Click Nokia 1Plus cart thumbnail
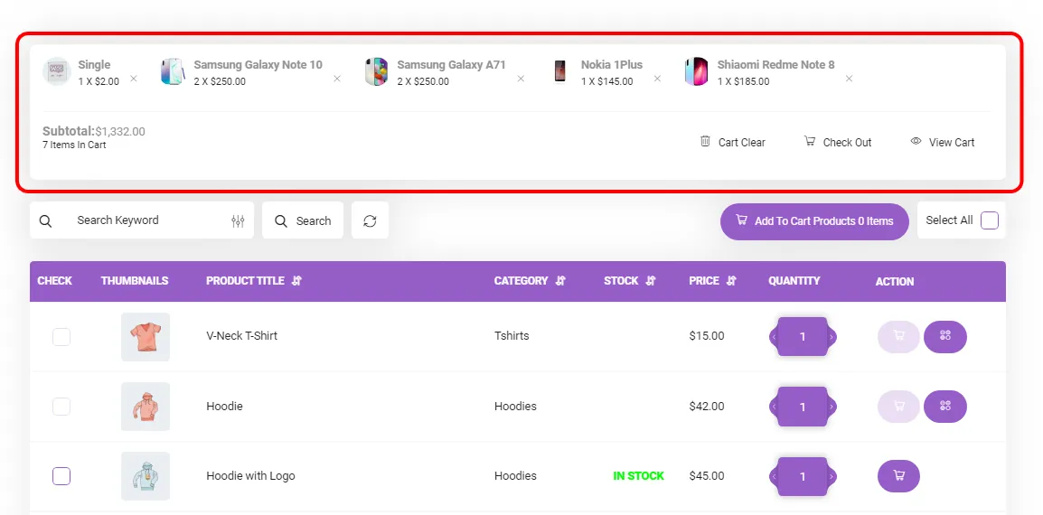This screenshot has height=515, width=1043. pyautogui.click(x=560, y=71)
